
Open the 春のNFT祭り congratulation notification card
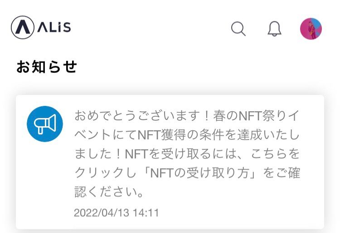tap(170, 162)
